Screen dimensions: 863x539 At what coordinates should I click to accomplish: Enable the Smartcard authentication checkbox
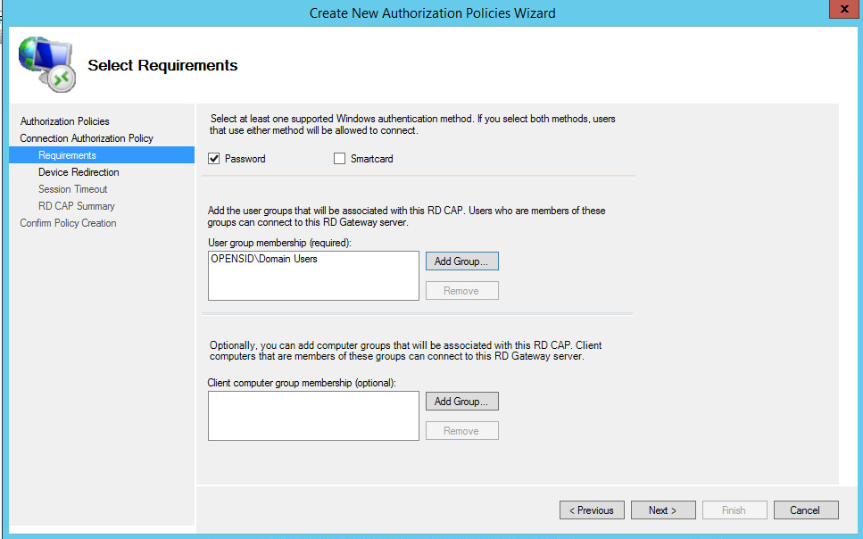[339, 159]
